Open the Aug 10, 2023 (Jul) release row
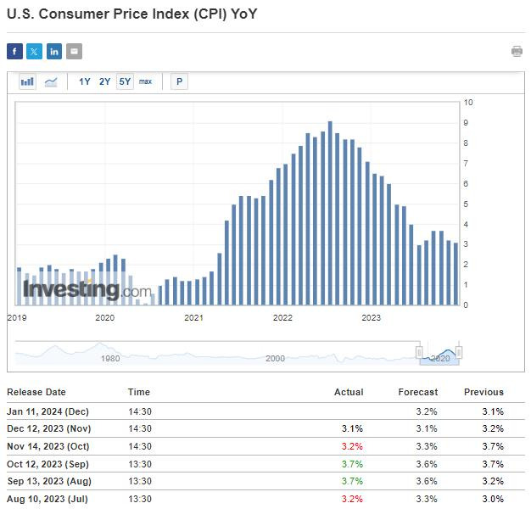Screen dimensions: 531x520 tap(265, 499)
